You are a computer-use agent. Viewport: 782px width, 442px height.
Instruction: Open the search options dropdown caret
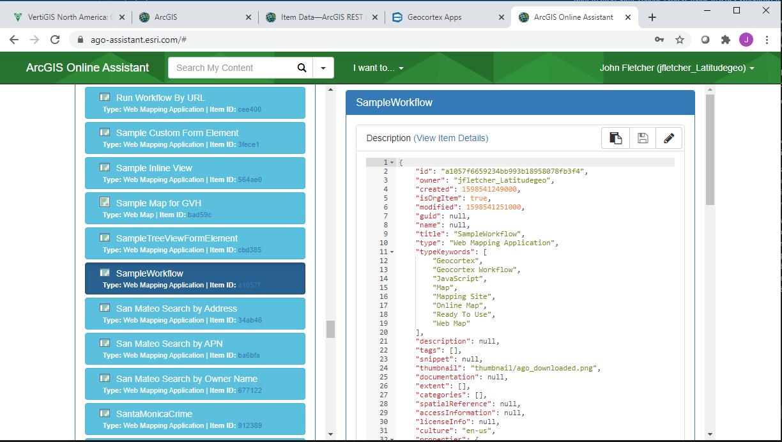tap(323, 68)
